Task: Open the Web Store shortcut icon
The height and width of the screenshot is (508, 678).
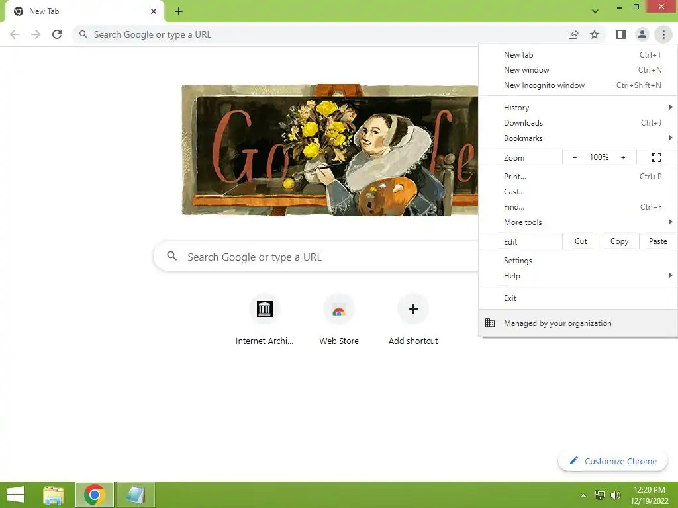Action: coord(339,309)
